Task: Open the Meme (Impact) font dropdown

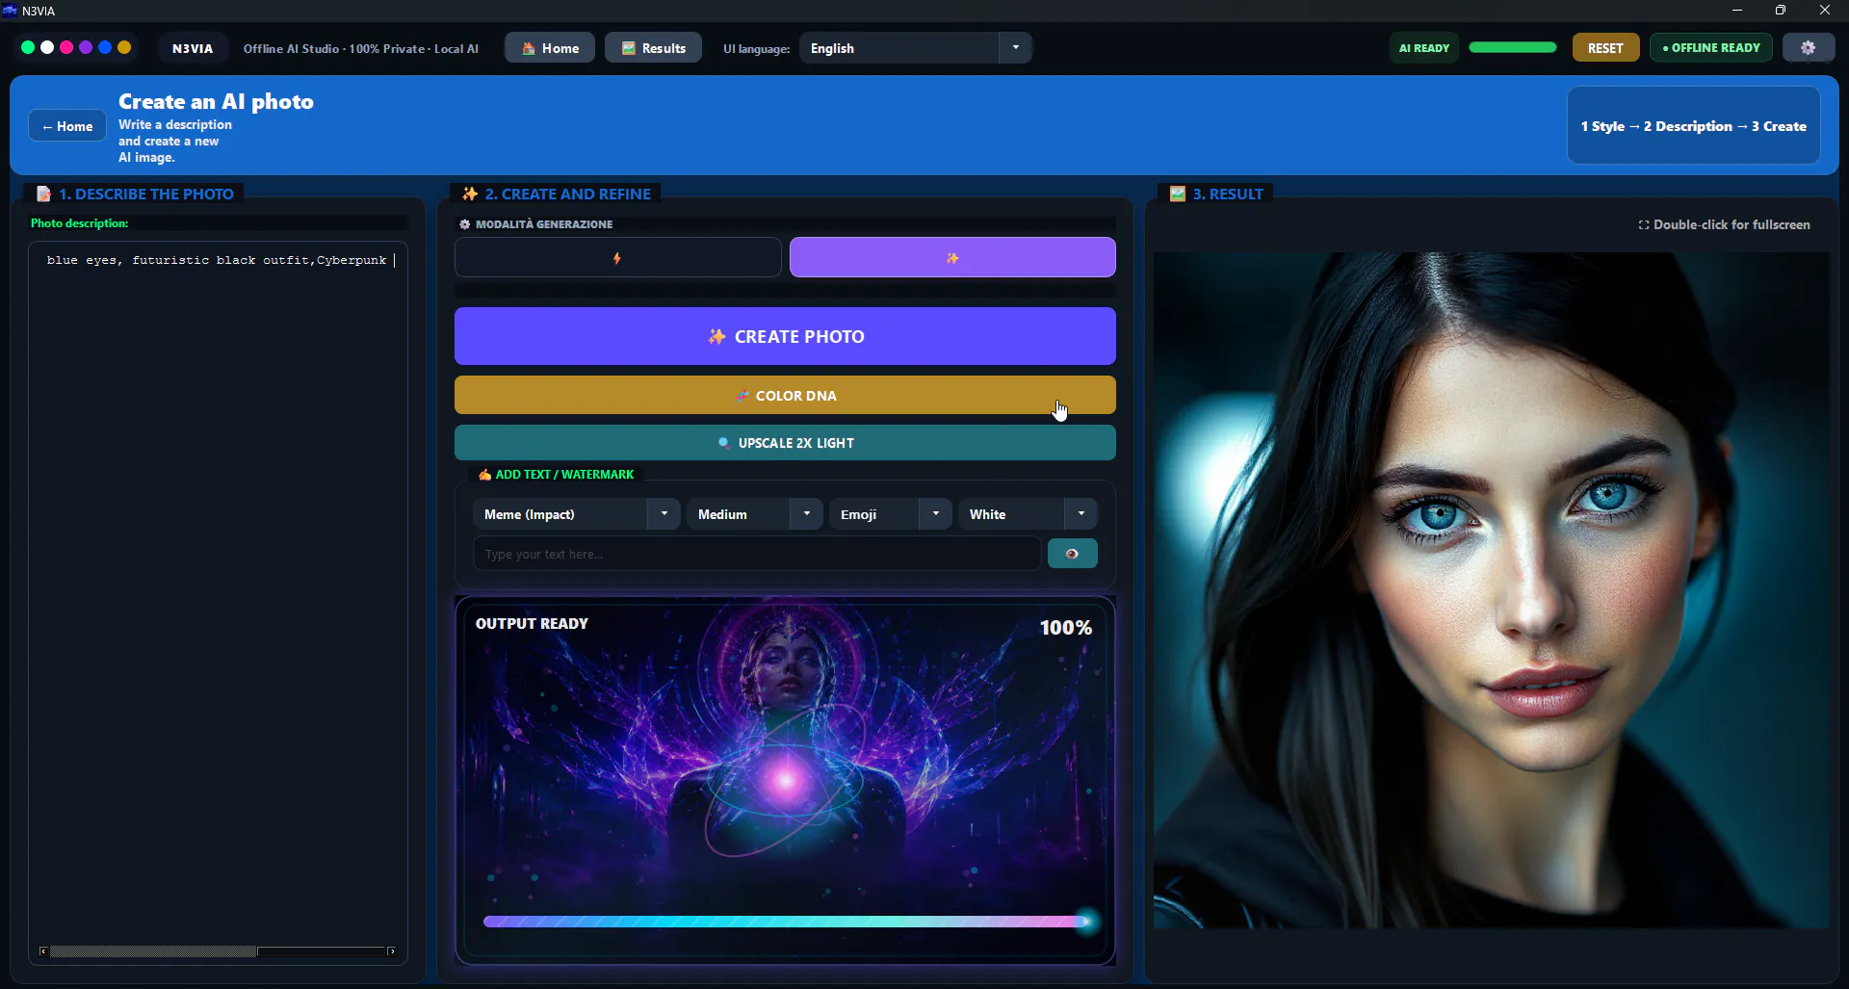Action: coord(576,514)
